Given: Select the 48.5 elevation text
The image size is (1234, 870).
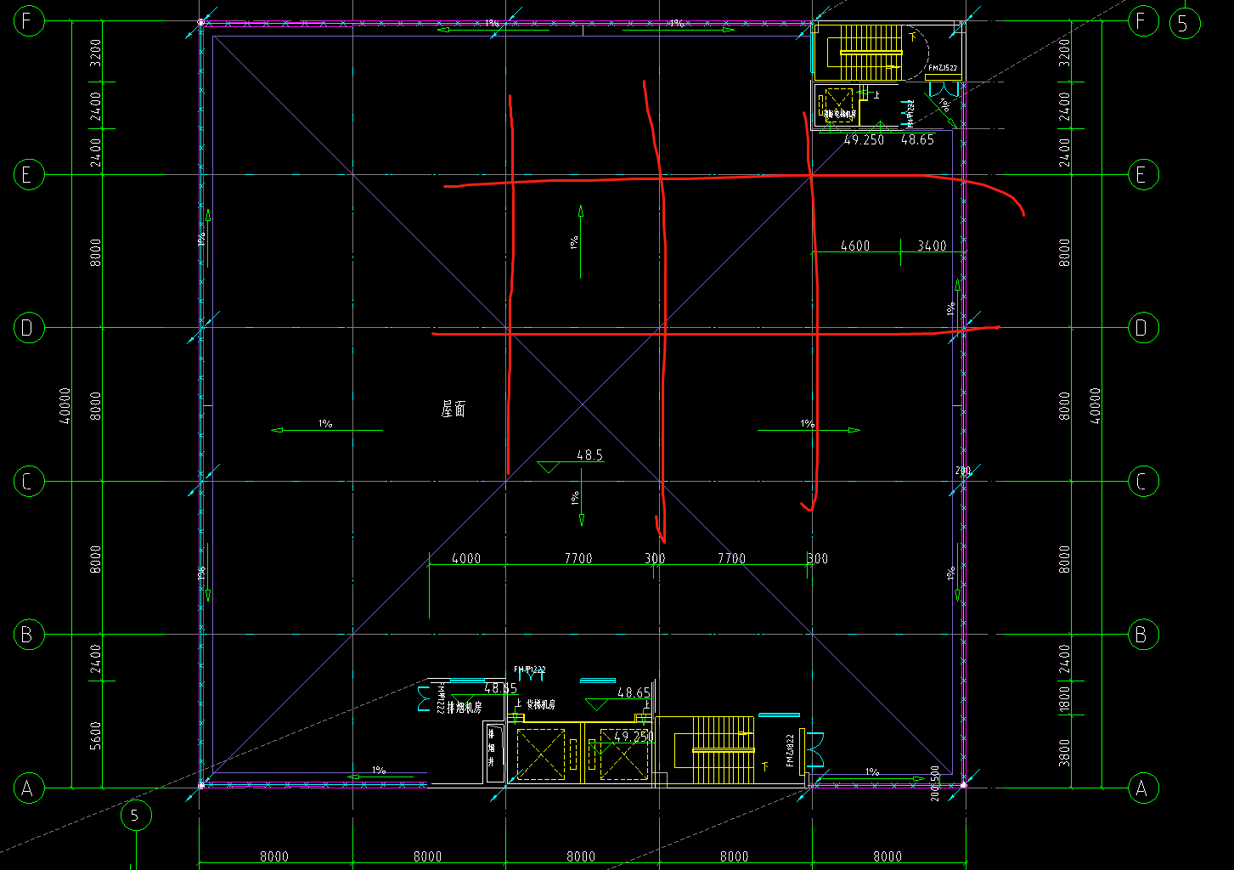Looking at the screenshot, I should [x=589, y=455].
